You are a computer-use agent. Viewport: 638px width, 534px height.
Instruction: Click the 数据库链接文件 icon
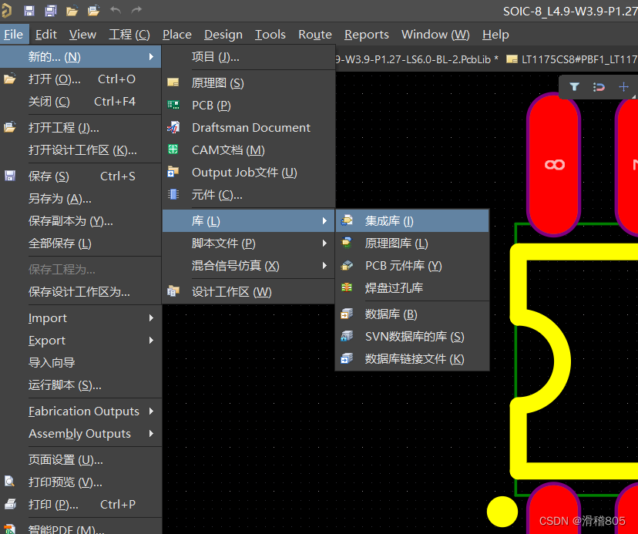[x=347, y=358]
